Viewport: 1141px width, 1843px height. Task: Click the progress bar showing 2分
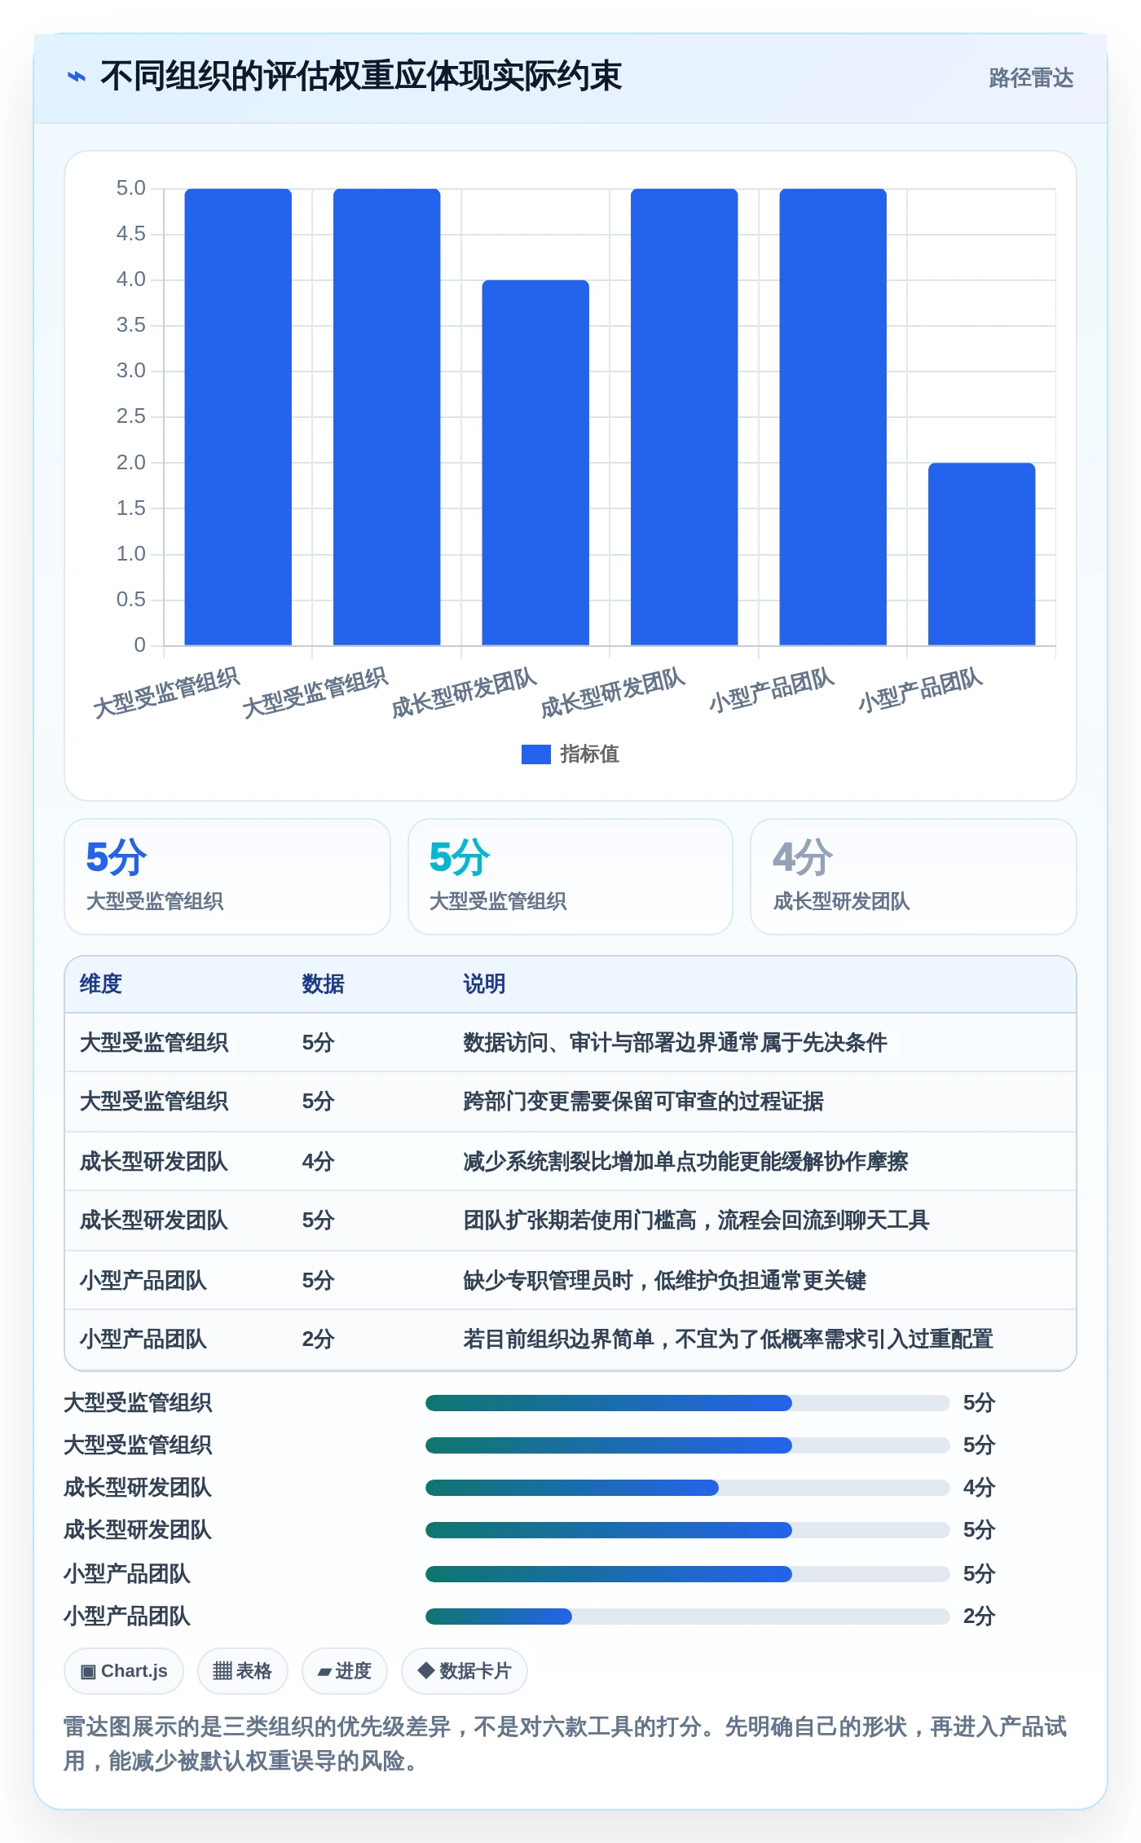click(x=687, y=1616)
